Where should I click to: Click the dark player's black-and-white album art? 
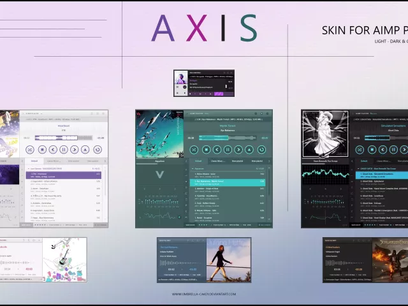click(325, 134)
